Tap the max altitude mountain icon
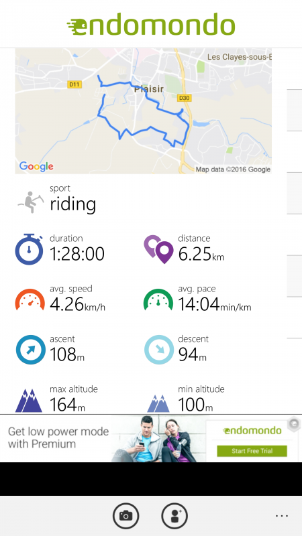This screenshot has width=302, height=536. [x=29, y=400]
